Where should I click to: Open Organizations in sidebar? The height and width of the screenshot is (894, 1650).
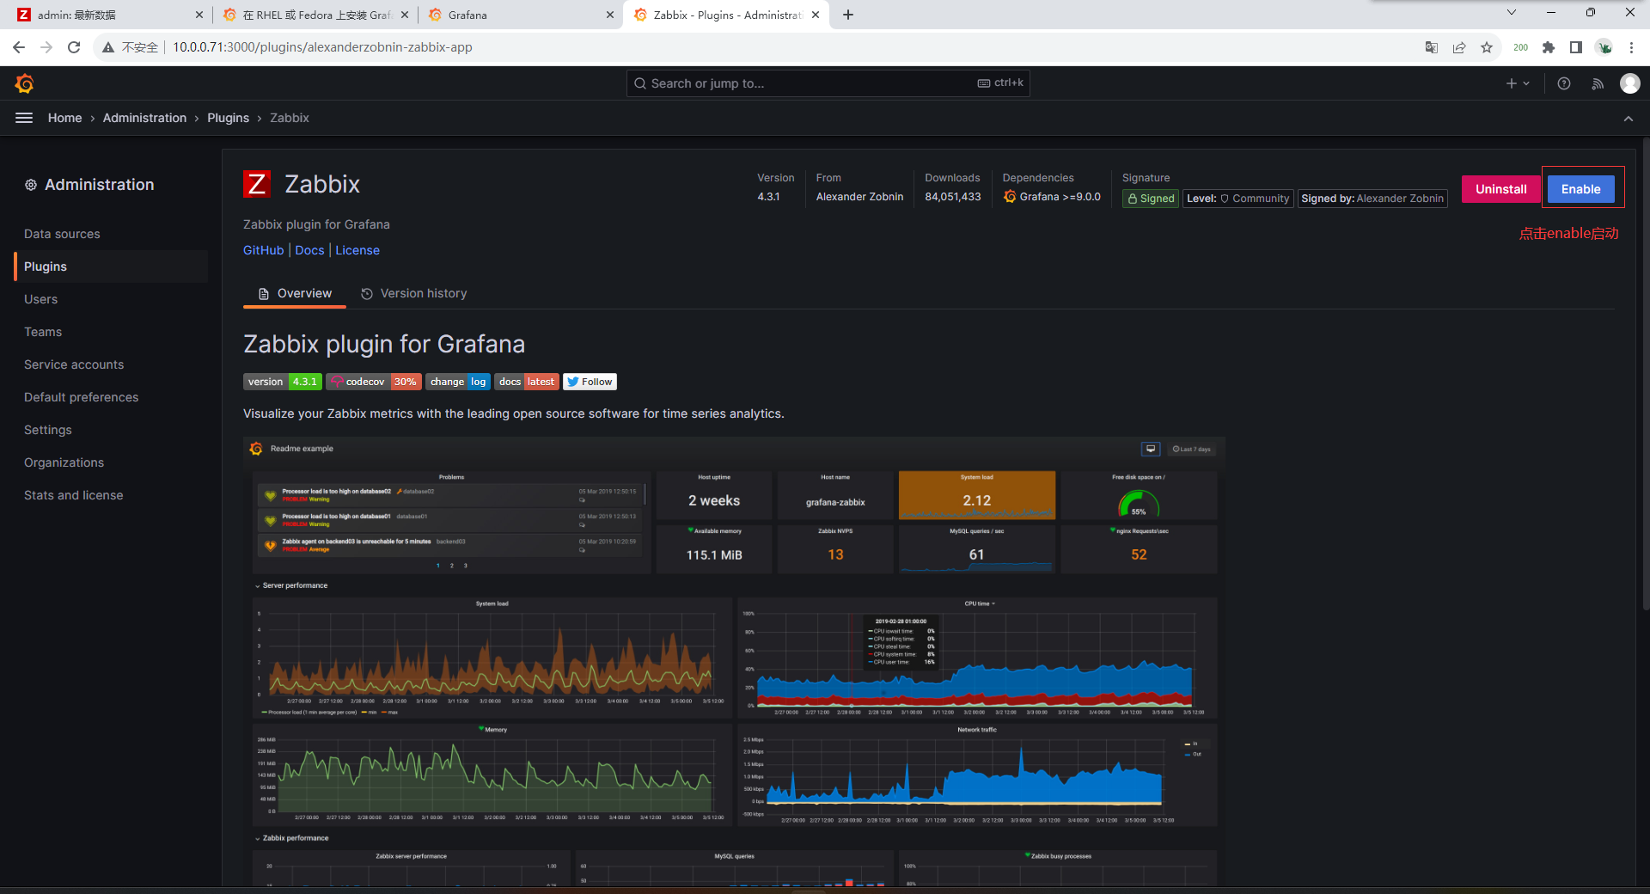[64, 462]
